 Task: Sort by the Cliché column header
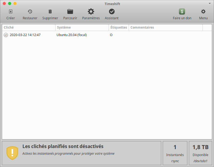click(x=29, y=28)
